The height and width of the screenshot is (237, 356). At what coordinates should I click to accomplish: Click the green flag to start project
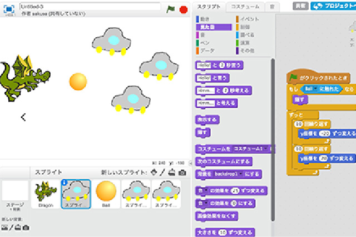171,9
